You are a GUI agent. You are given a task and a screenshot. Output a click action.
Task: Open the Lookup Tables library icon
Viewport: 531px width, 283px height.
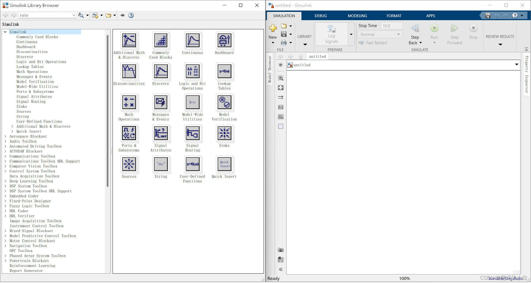coord(225,72)
